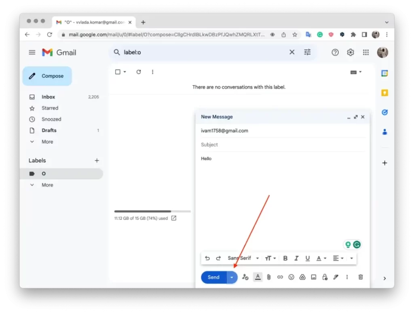Open Google Keep side panel
This screenshot has width=414, height=314.
(385, 93)
